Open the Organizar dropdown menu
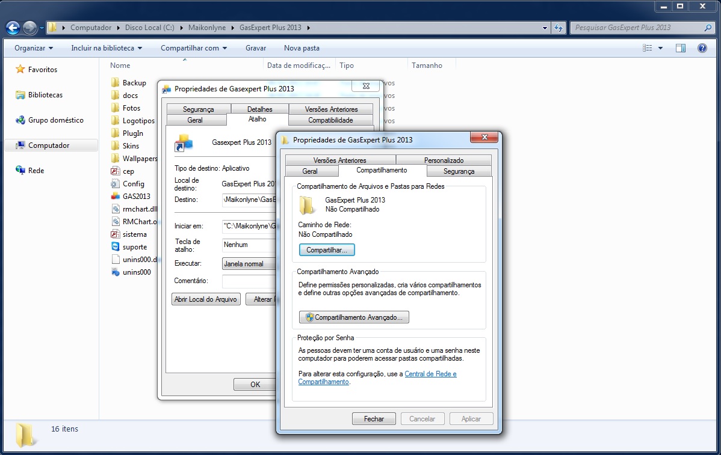Screen dimensions: 721x455 (34, 47)
